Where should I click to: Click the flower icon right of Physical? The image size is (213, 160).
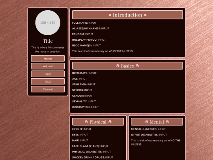[110, 122]
